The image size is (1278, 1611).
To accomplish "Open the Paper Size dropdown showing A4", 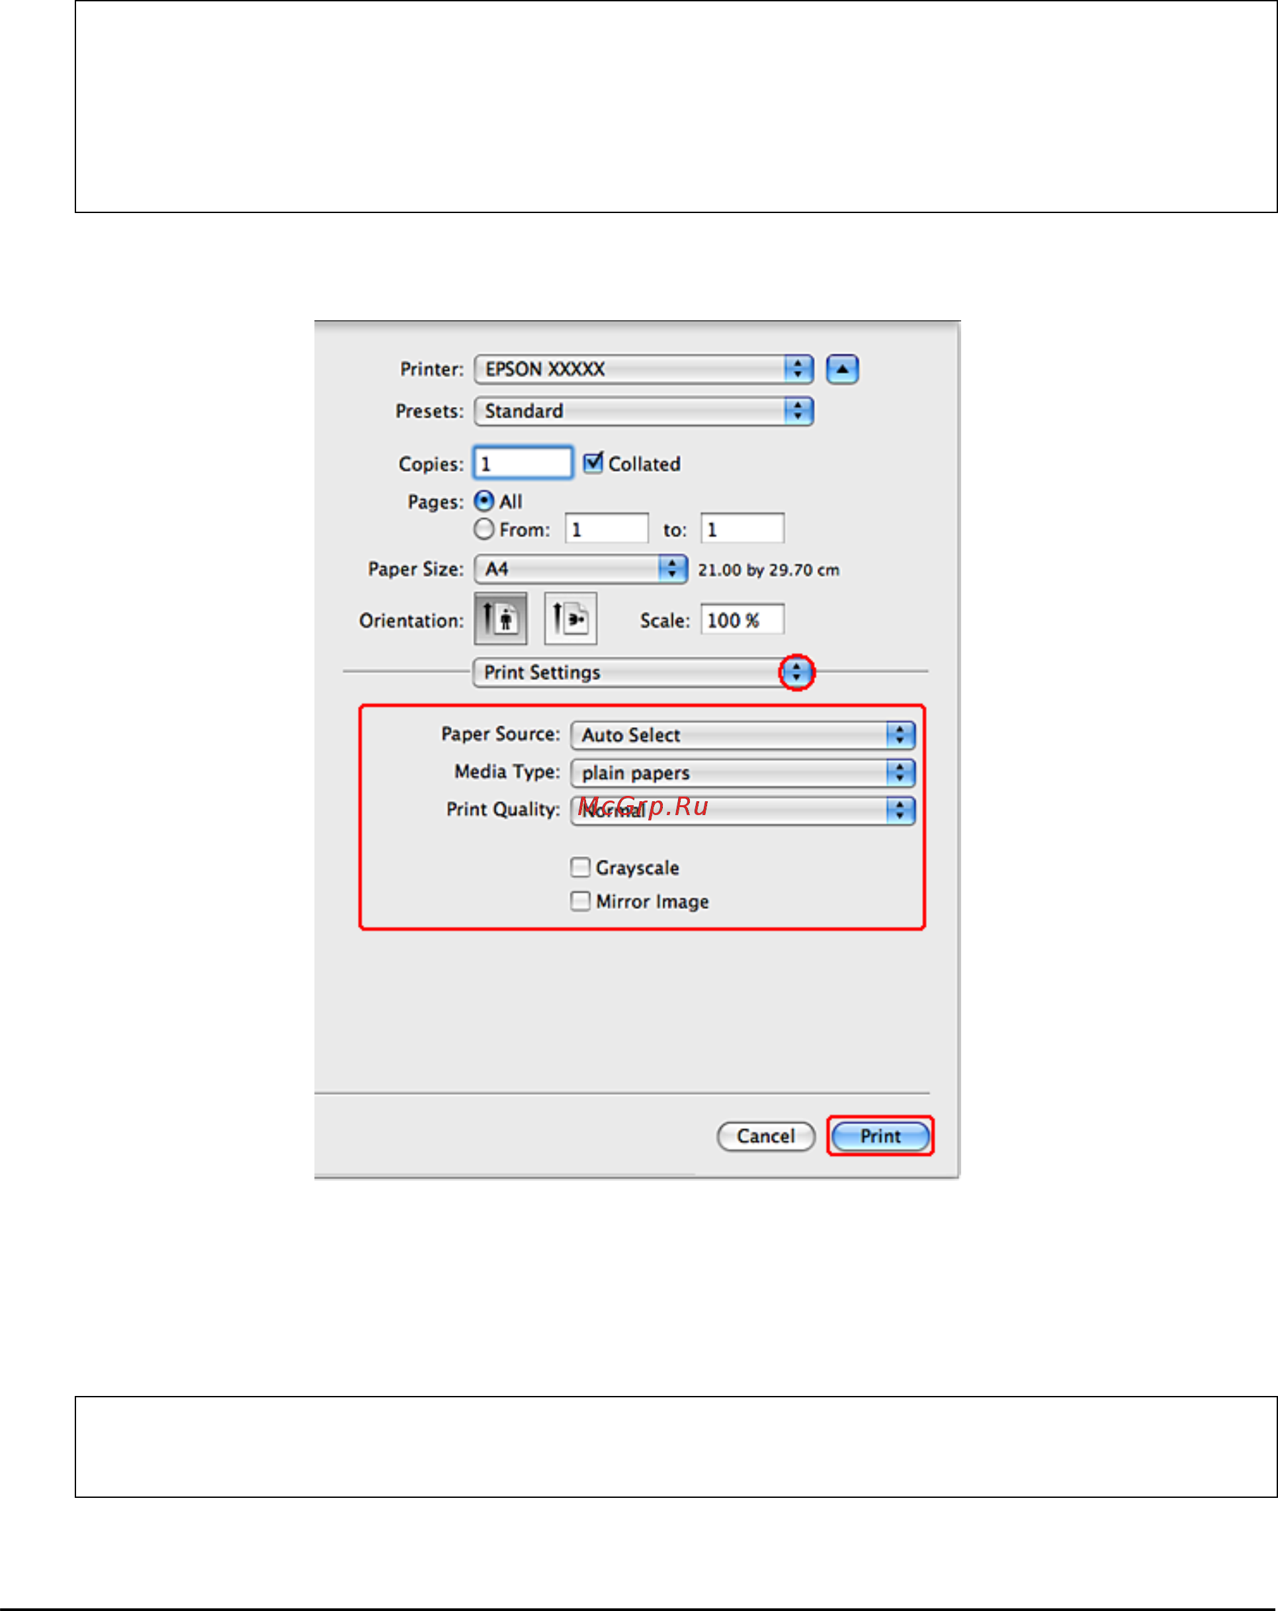I will 580,568.
